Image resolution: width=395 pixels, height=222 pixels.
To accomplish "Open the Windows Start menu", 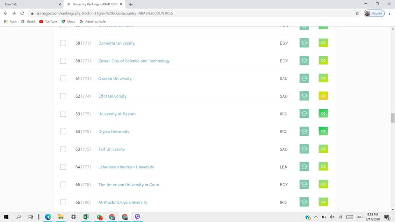I will (x=6, y=217).
